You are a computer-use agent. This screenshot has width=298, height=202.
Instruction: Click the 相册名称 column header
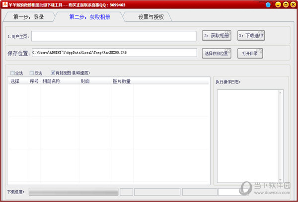coord(52,81)
